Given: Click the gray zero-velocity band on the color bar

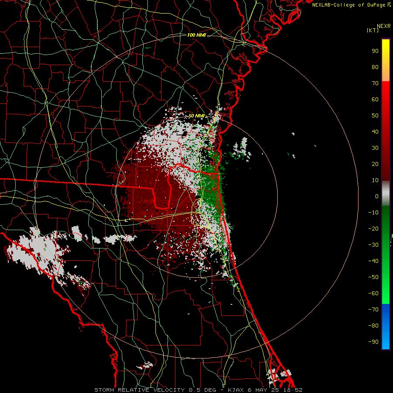Looking at the screenshot, I should tap(386, 193).
